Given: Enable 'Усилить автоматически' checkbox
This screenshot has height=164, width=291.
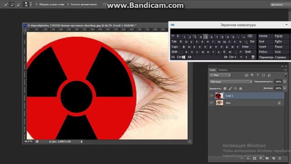Looking at the screenshot, I should pos(68,4).
